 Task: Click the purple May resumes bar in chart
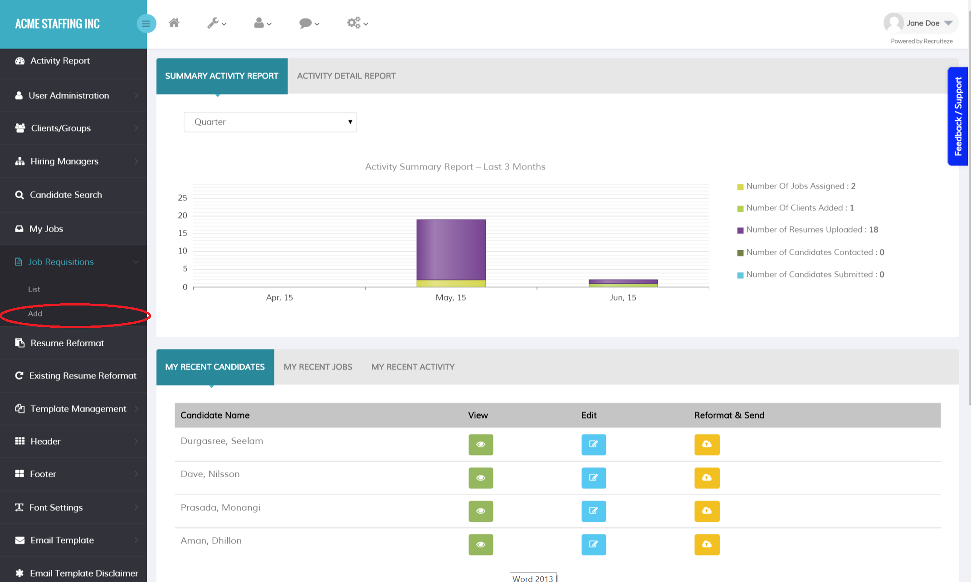coord(451,249)
